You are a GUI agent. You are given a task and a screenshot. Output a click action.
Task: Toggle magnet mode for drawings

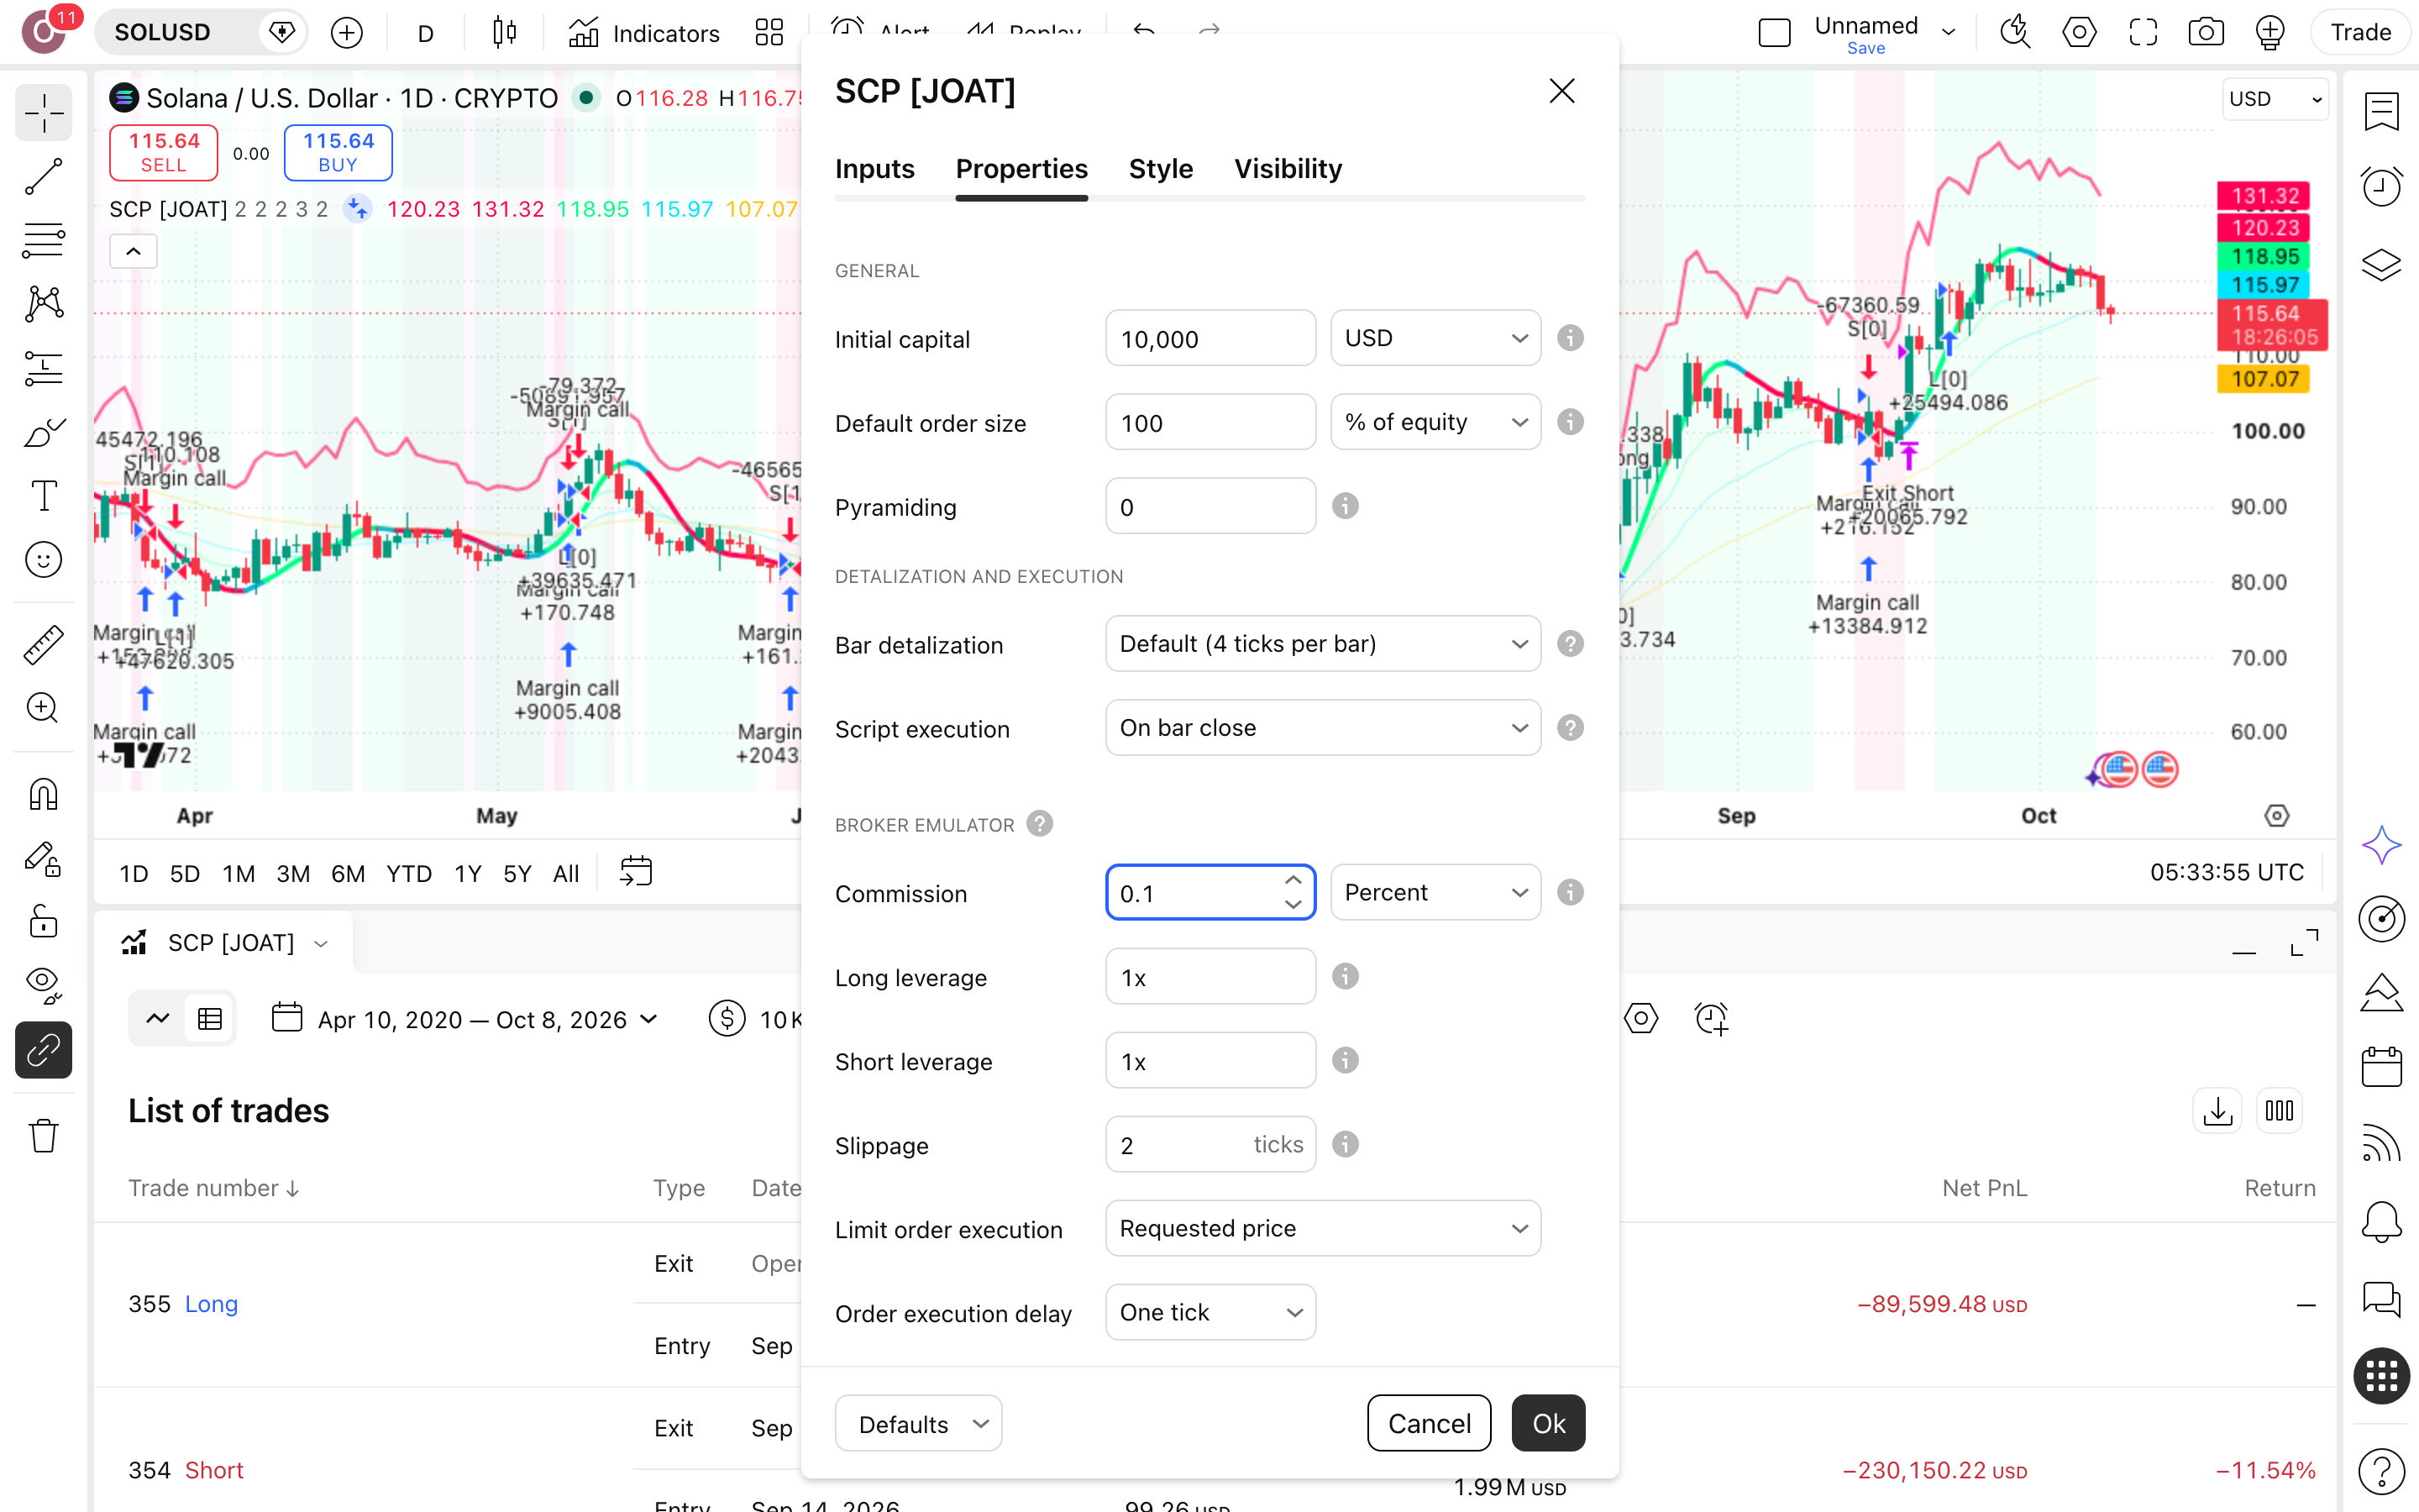click(x=43, y=794)
